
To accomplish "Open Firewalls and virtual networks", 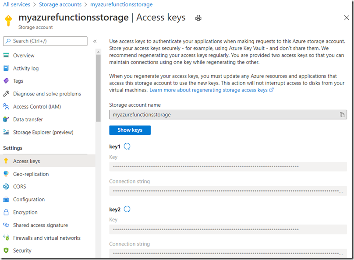I will coord(48,238).
